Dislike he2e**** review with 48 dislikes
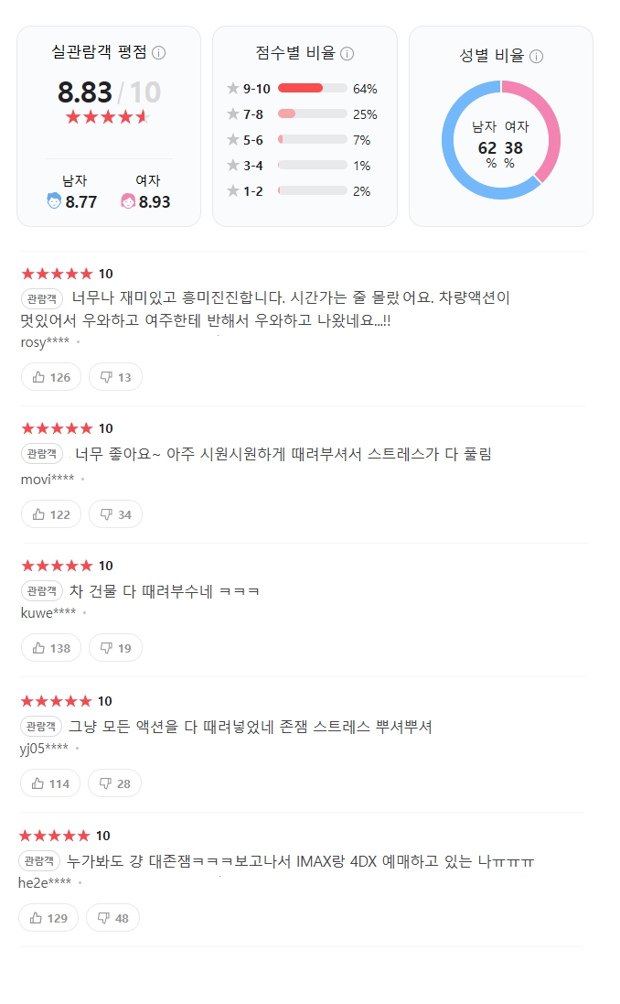This screenshot has width=620, height=1004. point(113,918)
